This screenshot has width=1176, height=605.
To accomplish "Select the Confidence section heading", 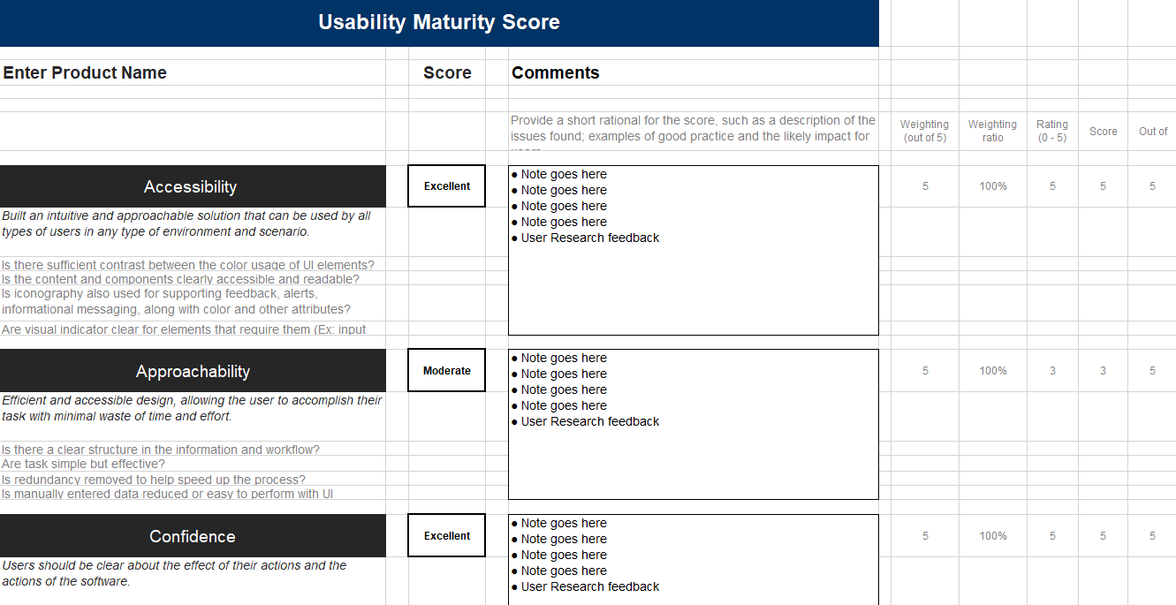I will [193, 536].
